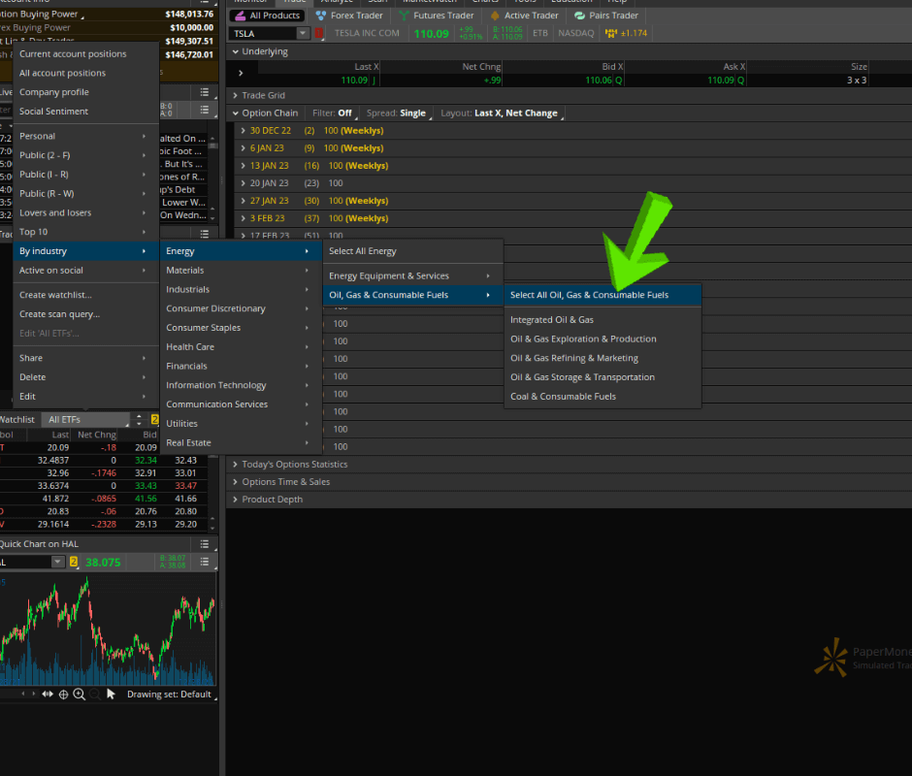Click the yellow volatility icon near ±1.174

pos(610,33)
